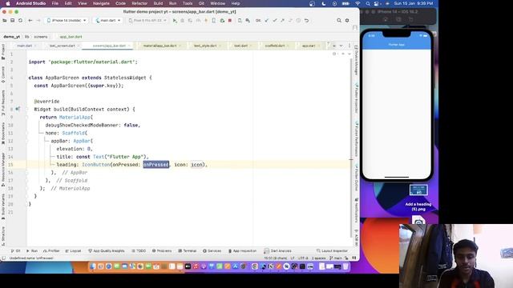Click the Save All toolbar icon
Image resolution: width=513 pixels, height=288 pixels.
point(13,20)
